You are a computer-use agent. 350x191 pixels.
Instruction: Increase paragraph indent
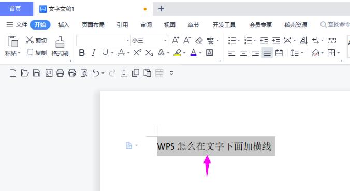coord(276,40)
